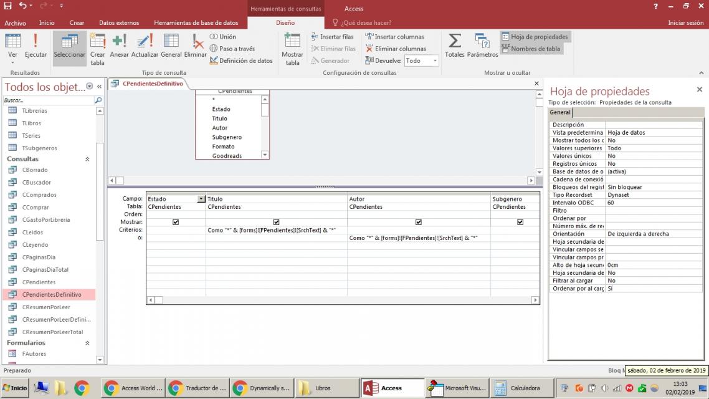Expand the Estado field dropdown arrow
709x399 pixels.
pyautogui.click(x=201, y=199)
